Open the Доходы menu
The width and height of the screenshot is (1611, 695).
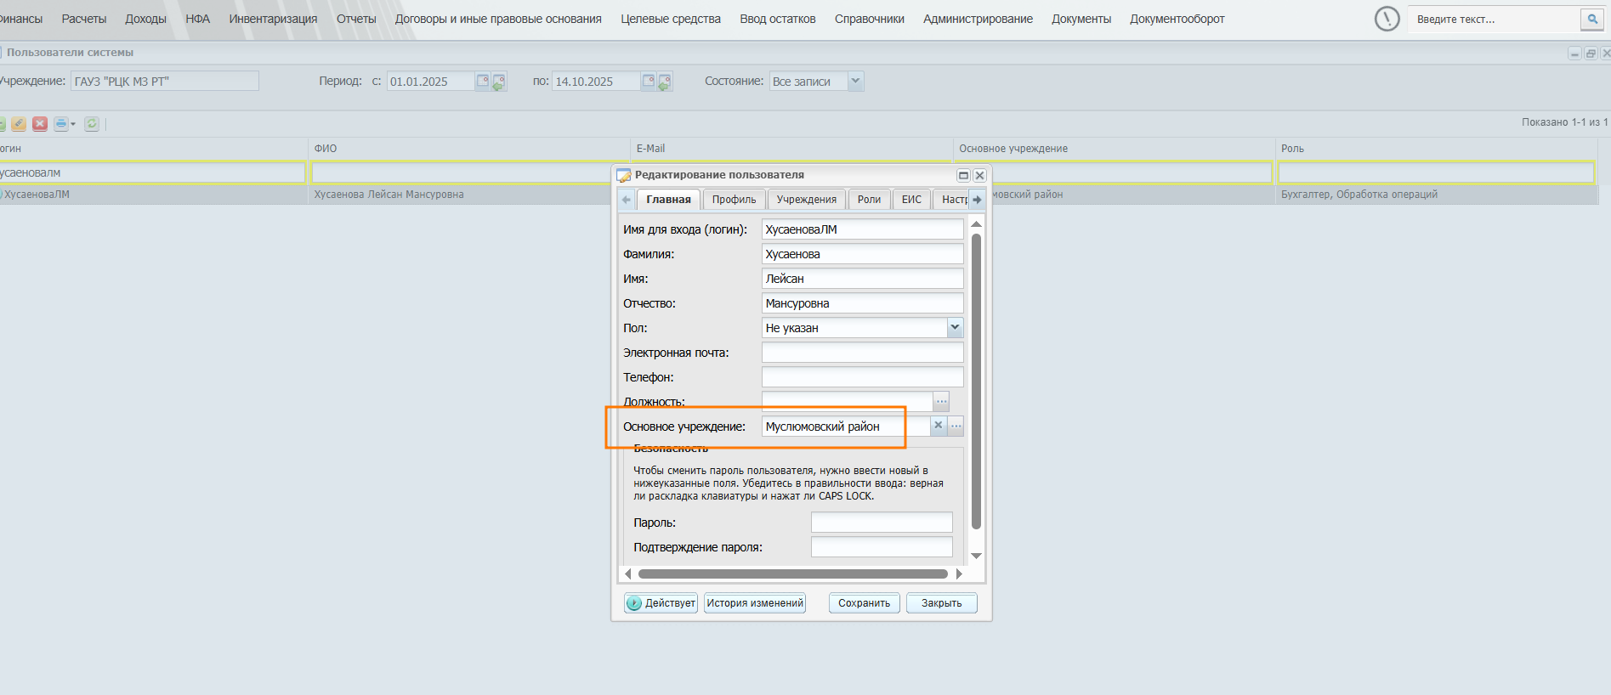point(146,19)
